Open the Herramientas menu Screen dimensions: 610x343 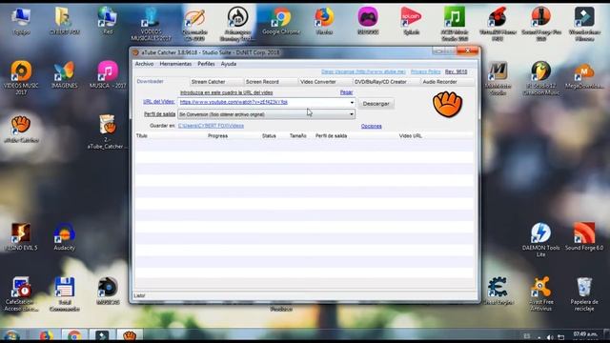175,64
